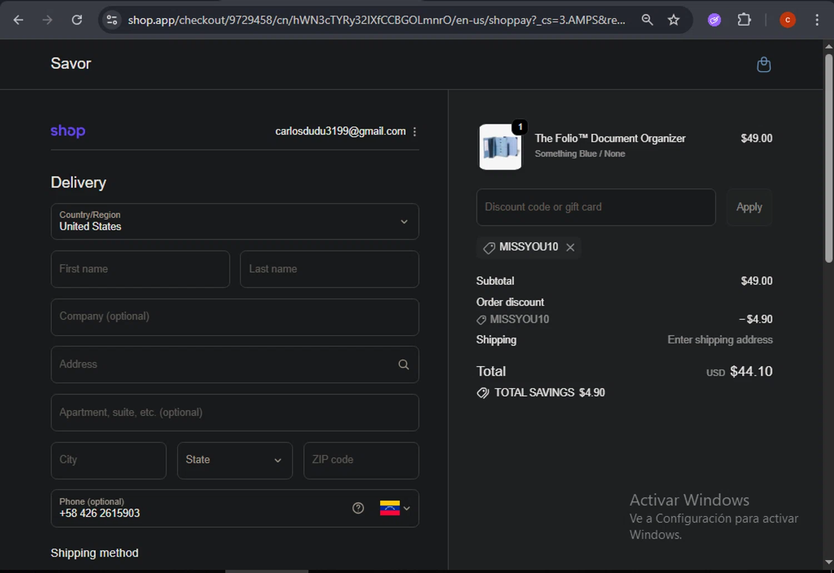Click the ZIP code field
This screenshot has width=834, height=573.
point(361,460)
